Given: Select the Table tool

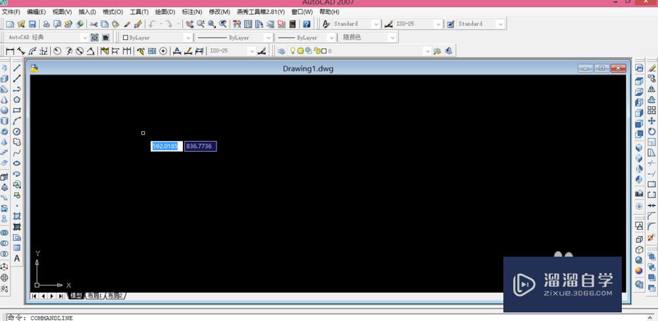Looking at the screenshot, I should [x=17, y=247].
